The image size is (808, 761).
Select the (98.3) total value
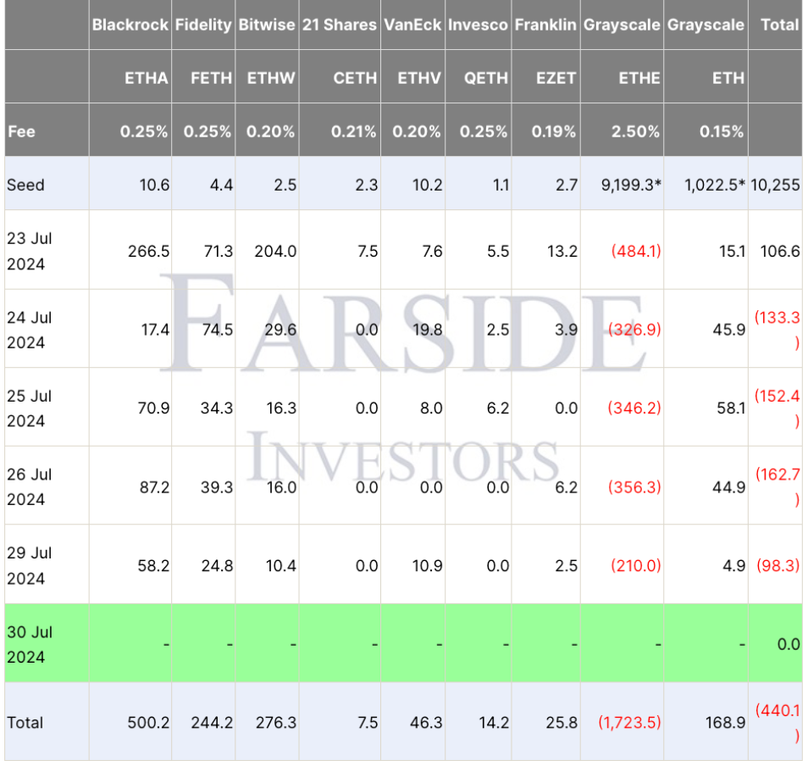[778, 565]
